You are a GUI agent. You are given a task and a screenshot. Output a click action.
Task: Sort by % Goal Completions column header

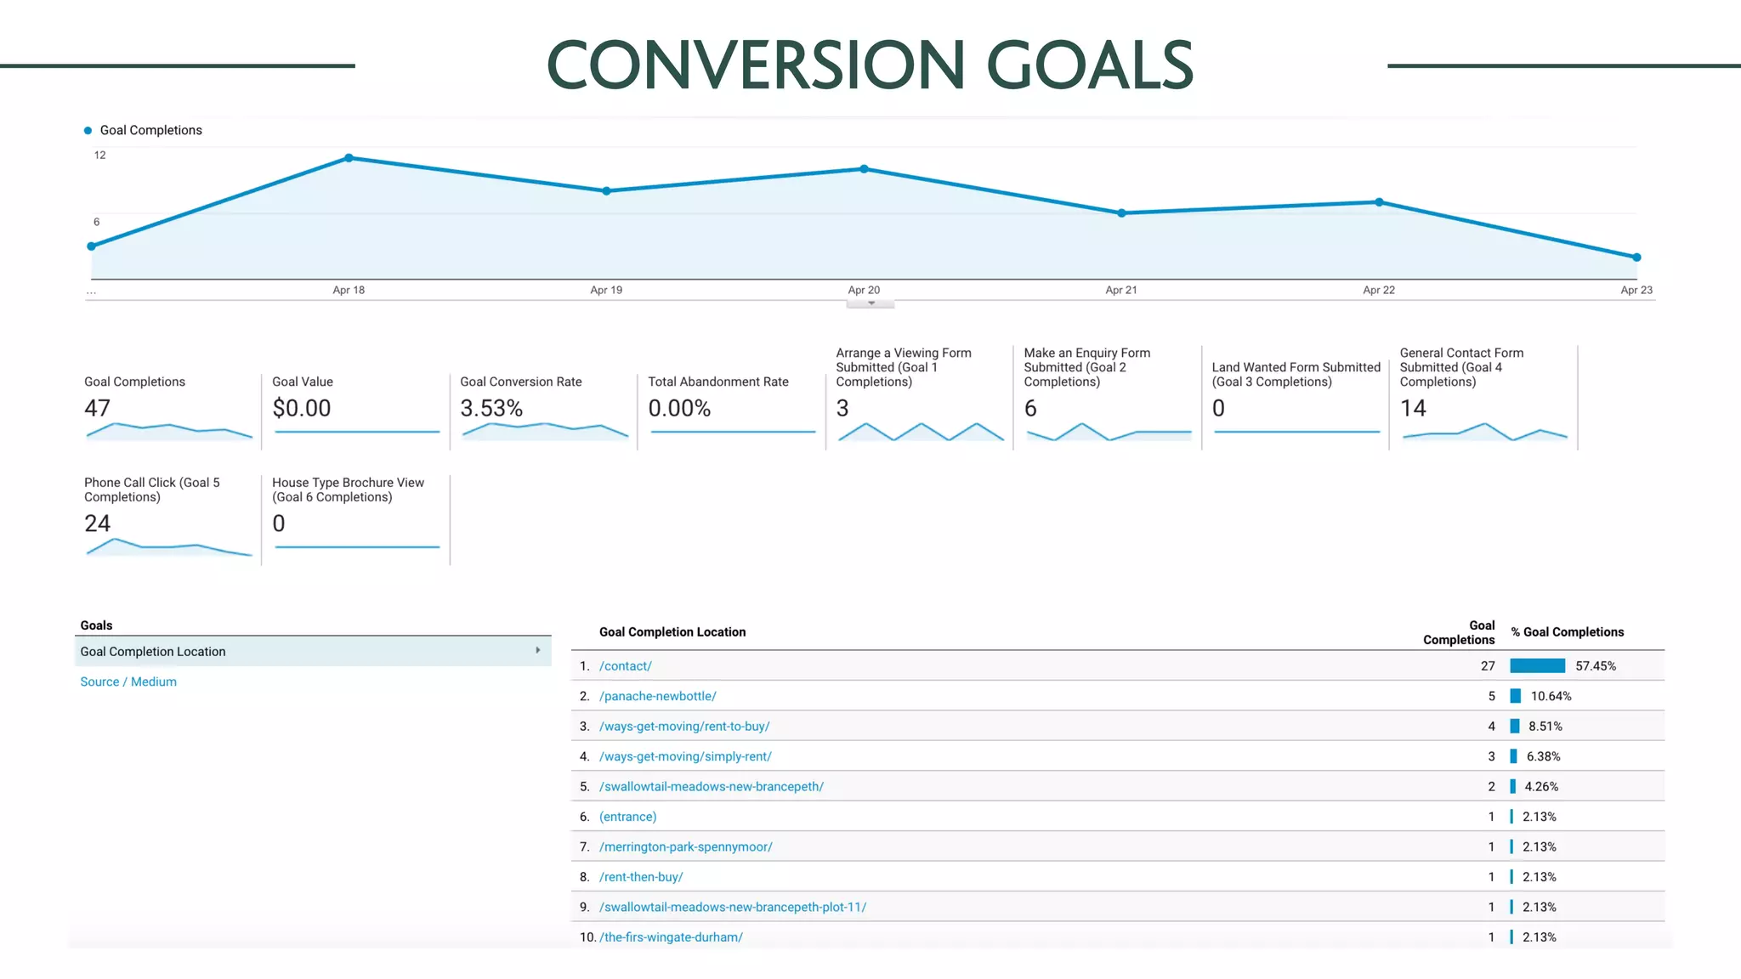pyautogui.click(x=1567, y=632)
